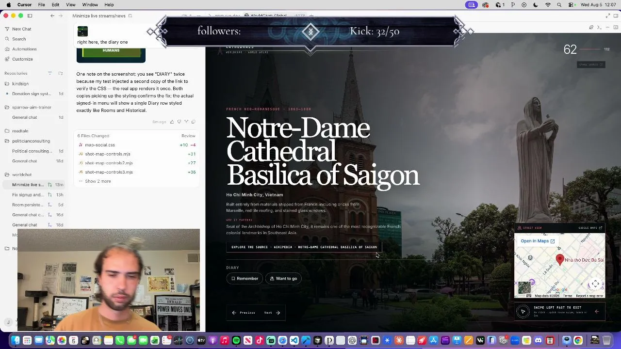Click the add repository folder icon
621x349 pixels.
tap(61, 73)
